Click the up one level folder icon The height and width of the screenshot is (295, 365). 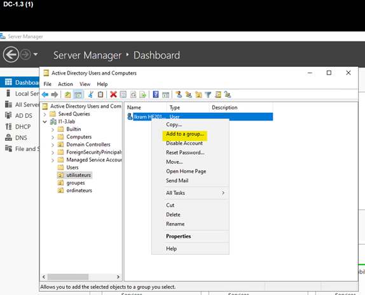pos(68,94)
